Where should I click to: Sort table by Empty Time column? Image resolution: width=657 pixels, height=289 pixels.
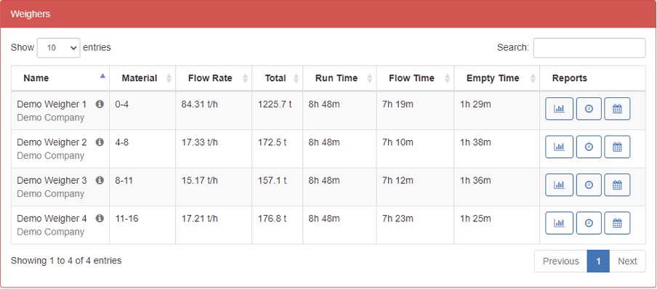497,78
